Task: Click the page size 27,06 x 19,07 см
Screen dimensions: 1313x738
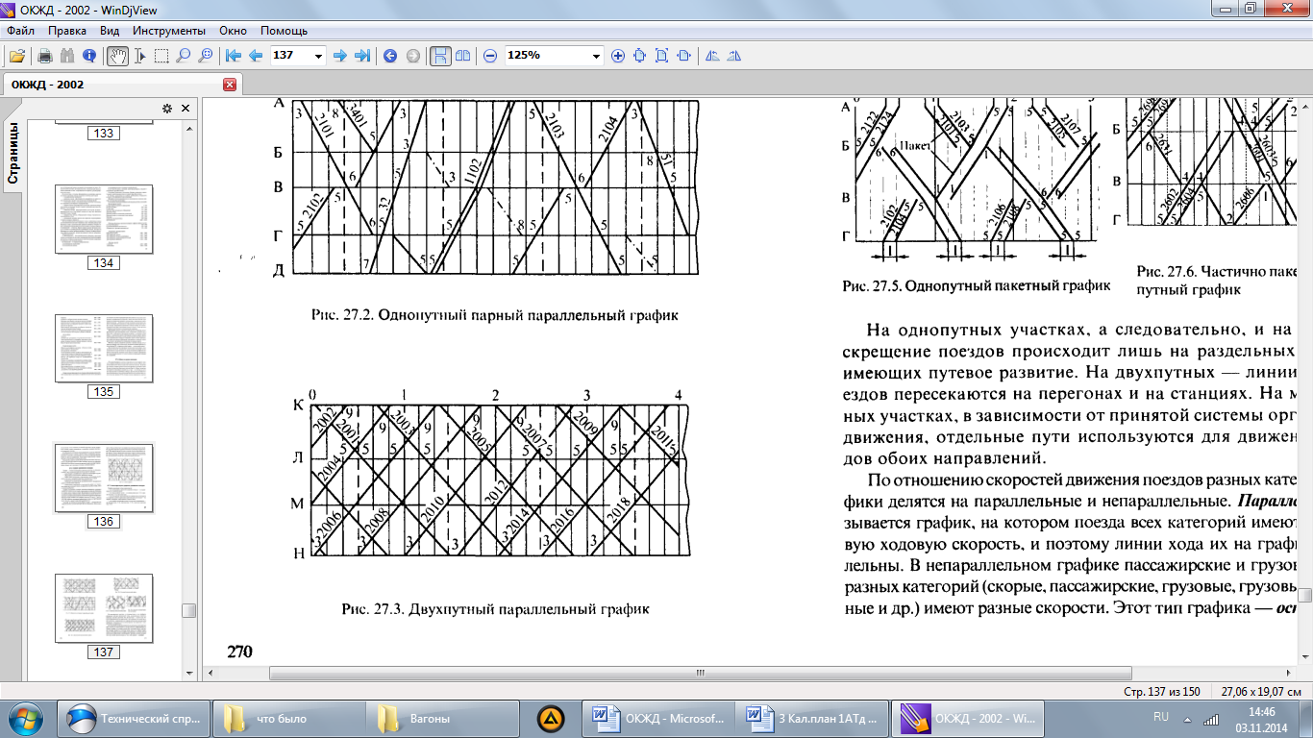Action: pyautogui.click(x=1260, y=692)
